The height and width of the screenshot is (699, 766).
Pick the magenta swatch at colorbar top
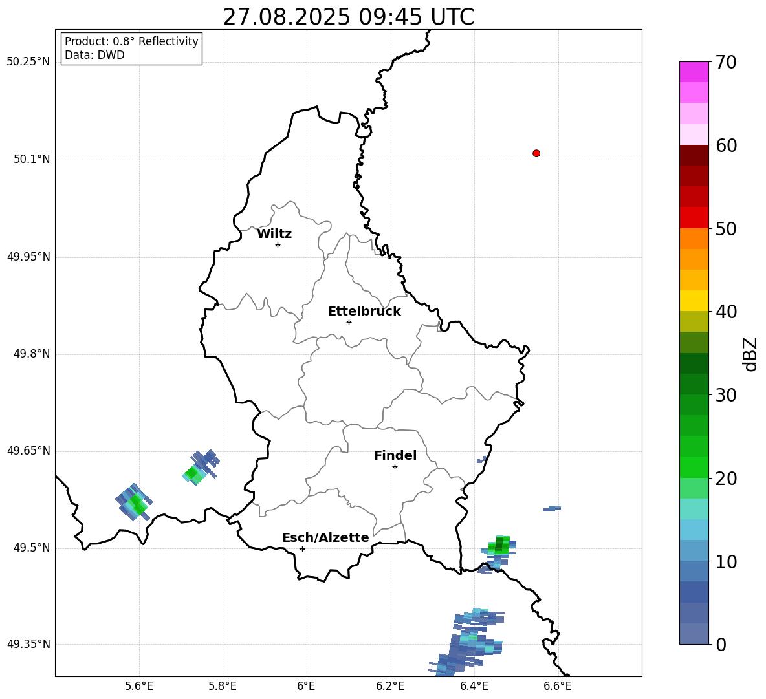pos(694,72)
